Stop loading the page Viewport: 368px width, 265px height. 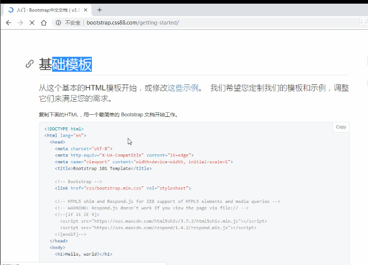(x=32, y=23)
